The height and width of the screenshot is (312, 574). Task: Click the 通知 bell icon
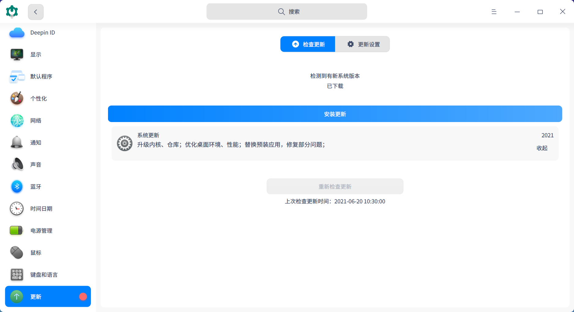(17, 143)
